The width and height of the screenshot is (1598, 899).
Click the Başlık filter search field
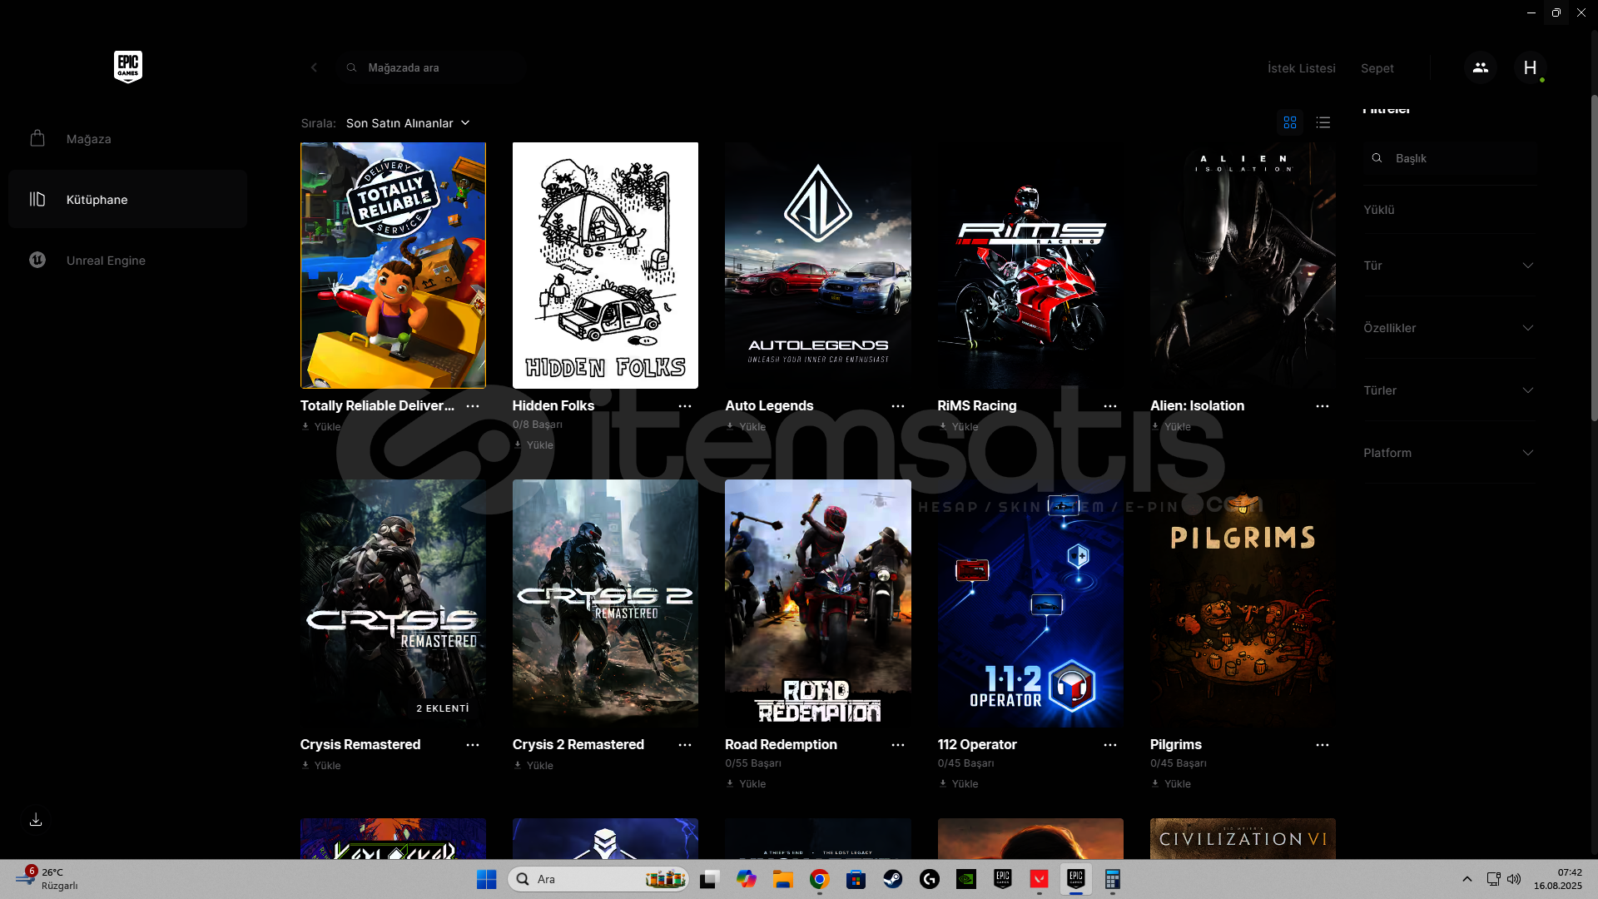(x=1449, y=158)
